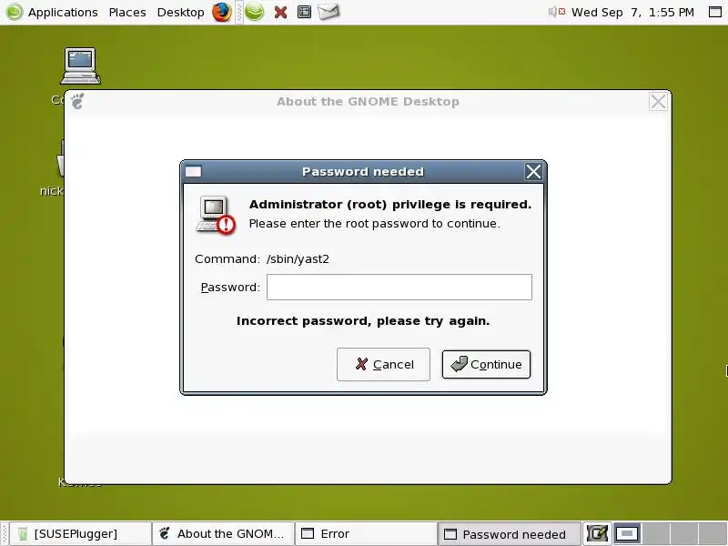This screenshot has width=728, height=546.
Task: Open the Computer desktop icon
Action: point(80,66)
